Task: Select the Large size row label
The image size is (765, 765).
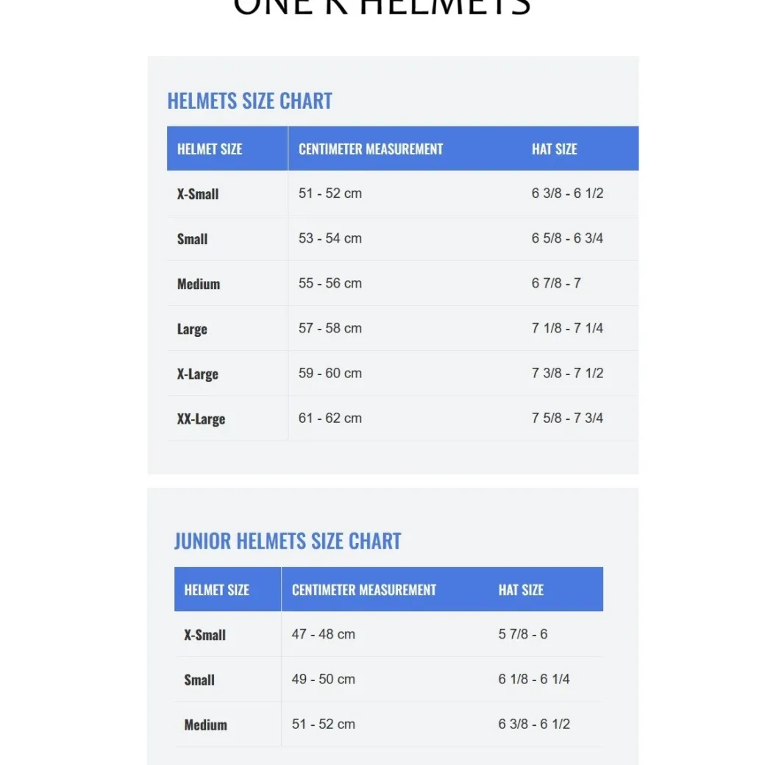Action: 192,329
